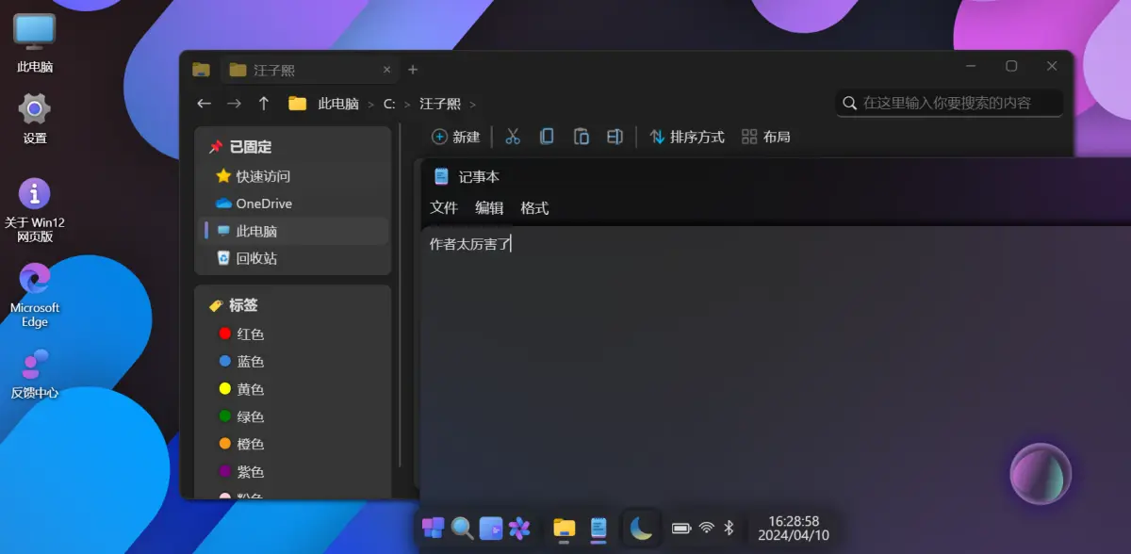This screenshot has height=554, width=1131.
Task: Click in the Notepad text after 作者太厉害了
Action: [x=511, y=244]
